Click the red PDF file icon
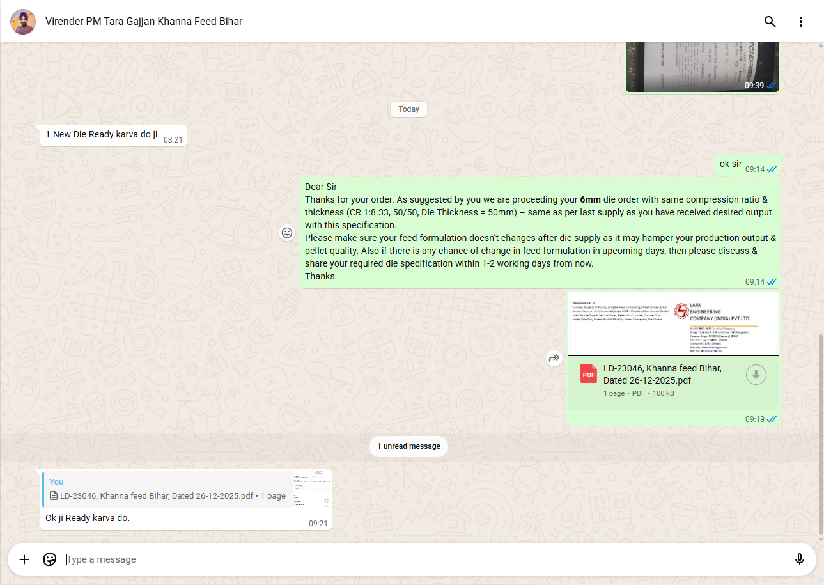824x585 pixels. click(588, 373)
